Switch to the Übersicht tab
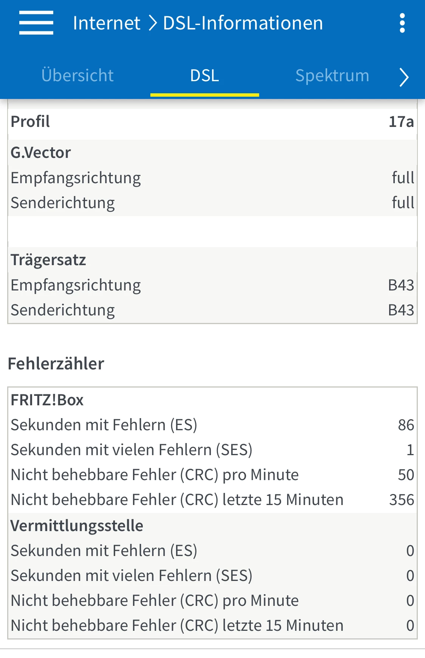 point(77,76)
